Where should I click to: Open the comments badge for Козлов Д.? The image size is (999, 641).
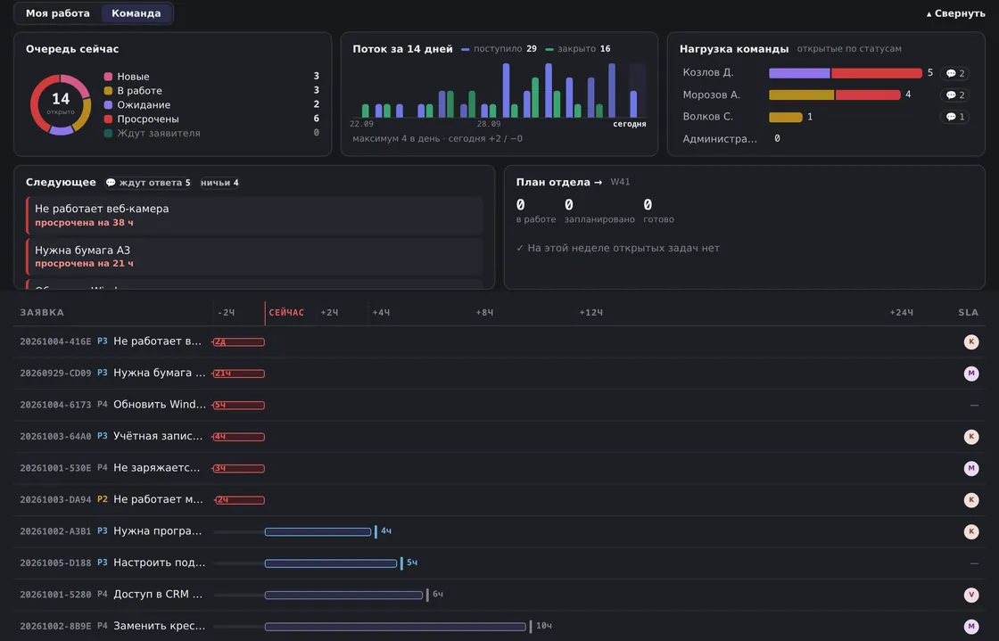click(954, 73)
